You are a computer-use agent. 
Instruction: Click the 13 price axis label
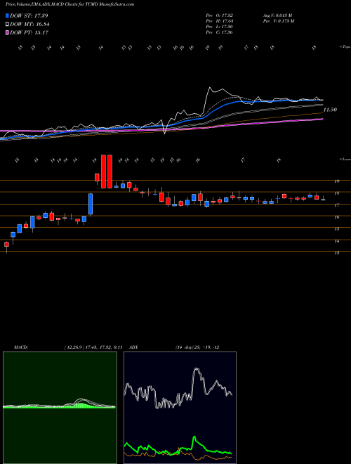coord(337,253)
